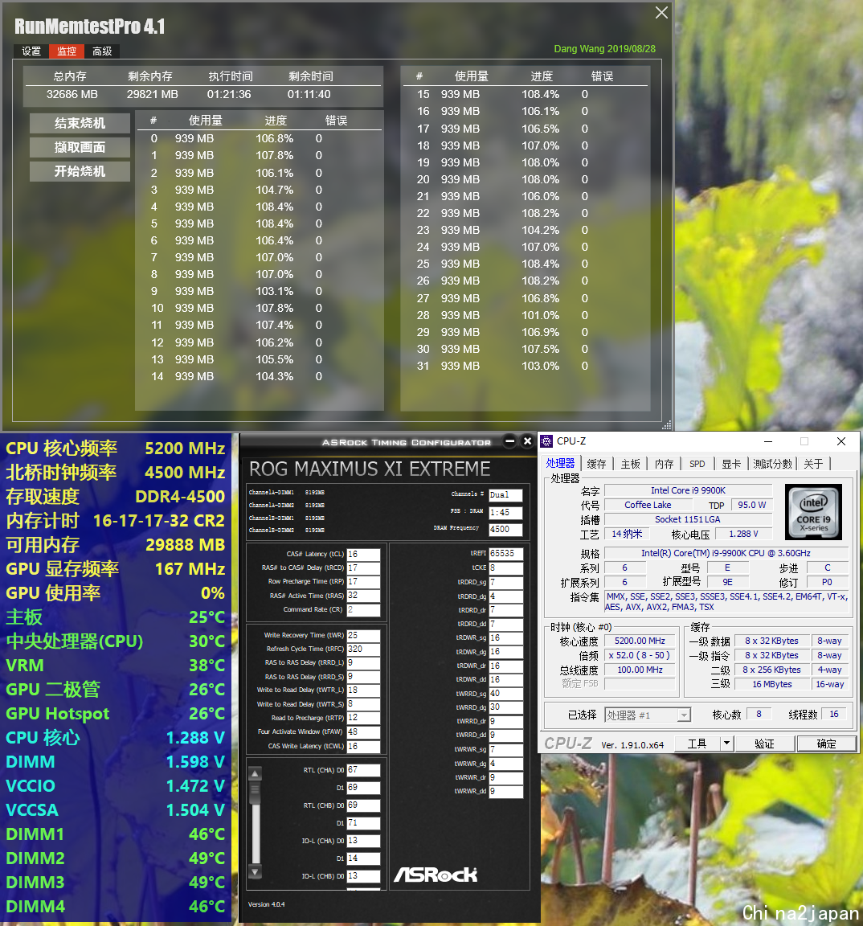Click the progress value 101.0% for thread 28
Image resolution: width=863 pixels, height=926 pixels.
pyautogui.click(x=540, y=315)
